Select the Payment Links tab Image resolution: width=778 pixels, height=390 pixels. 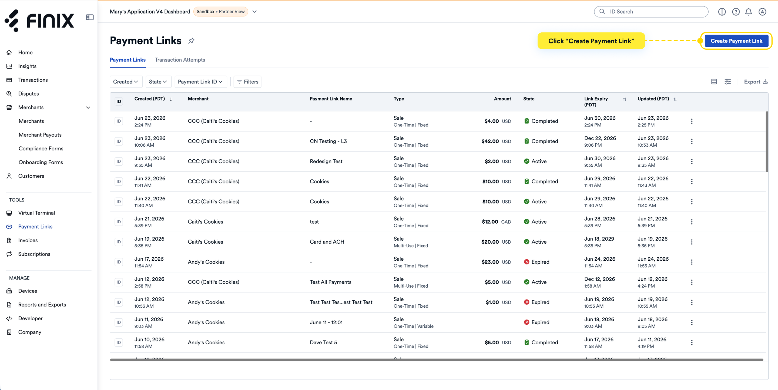(x=128, y=60)
